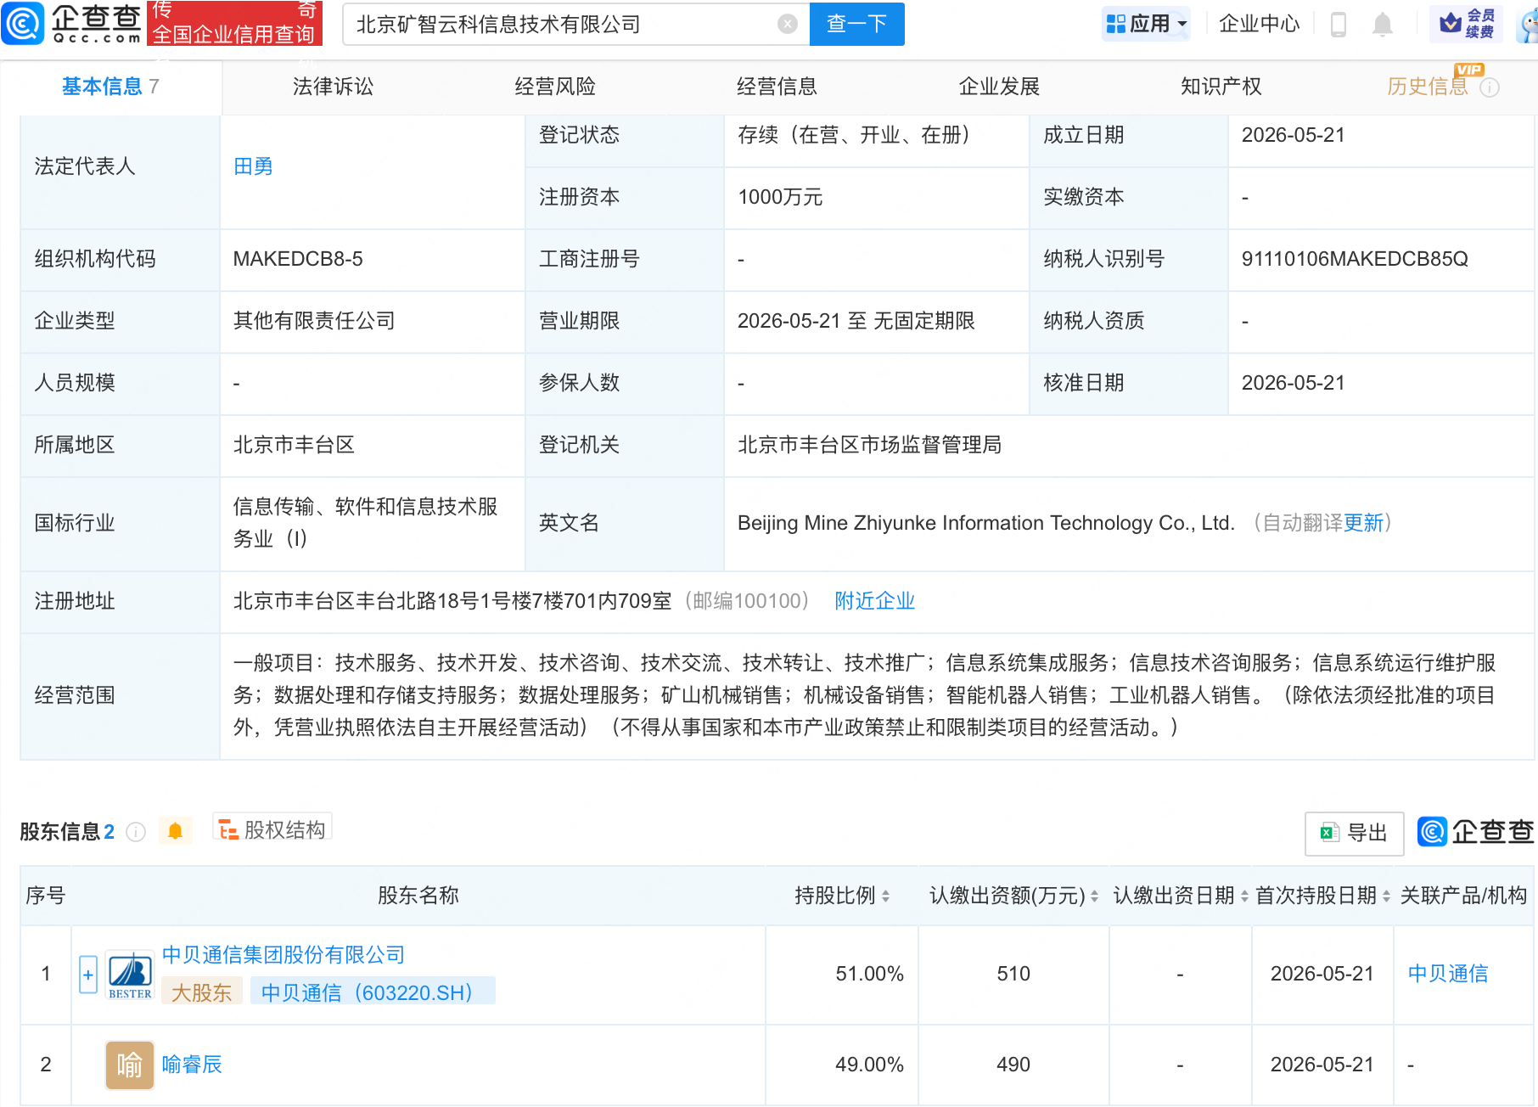
Task: Click the BESTER company logo thumbnail
Action: click(x=130, y=975)
